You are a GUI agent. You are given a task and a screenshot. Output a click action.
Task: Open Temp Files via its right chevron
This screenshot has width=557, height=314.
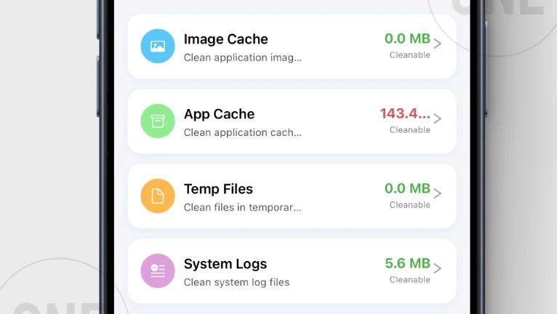point(437,193)
